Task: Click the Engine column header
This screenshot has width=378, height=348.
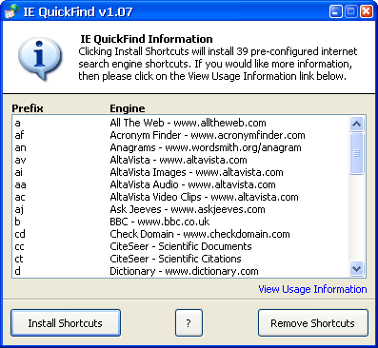Action: [128, 108]
